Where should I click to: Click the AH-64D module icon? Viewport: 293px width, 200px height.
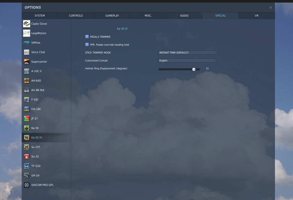[x=26, y=80]
